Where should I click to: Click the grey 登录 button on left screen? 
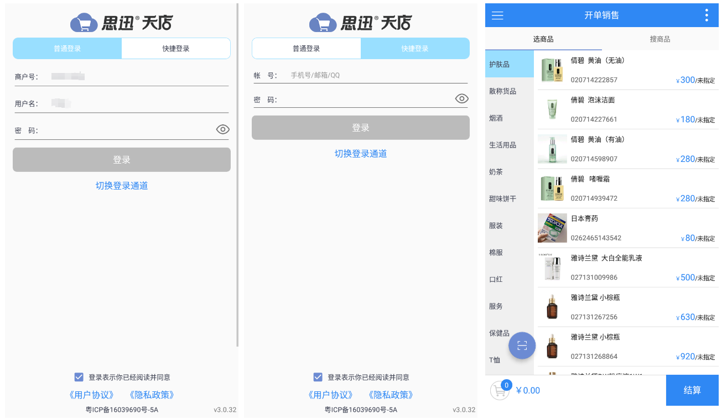[122, 160]
